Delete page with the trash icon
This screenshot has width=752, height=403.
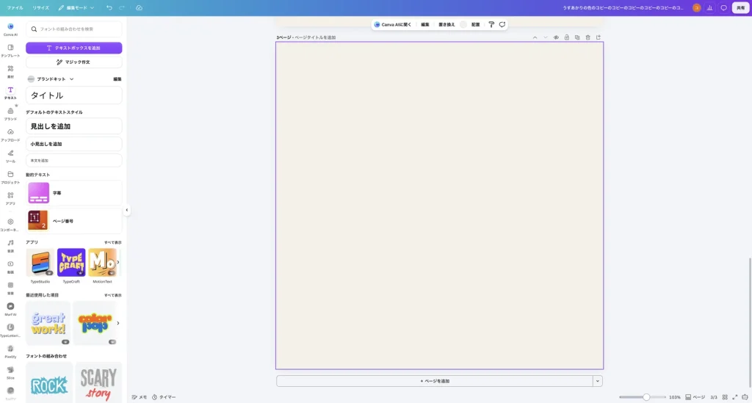pyautogui.click(x=587, y=37)
